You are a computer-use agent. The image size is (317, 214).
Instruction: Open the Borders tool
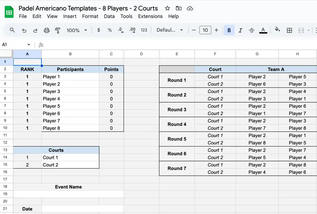[x=289, y=30]
